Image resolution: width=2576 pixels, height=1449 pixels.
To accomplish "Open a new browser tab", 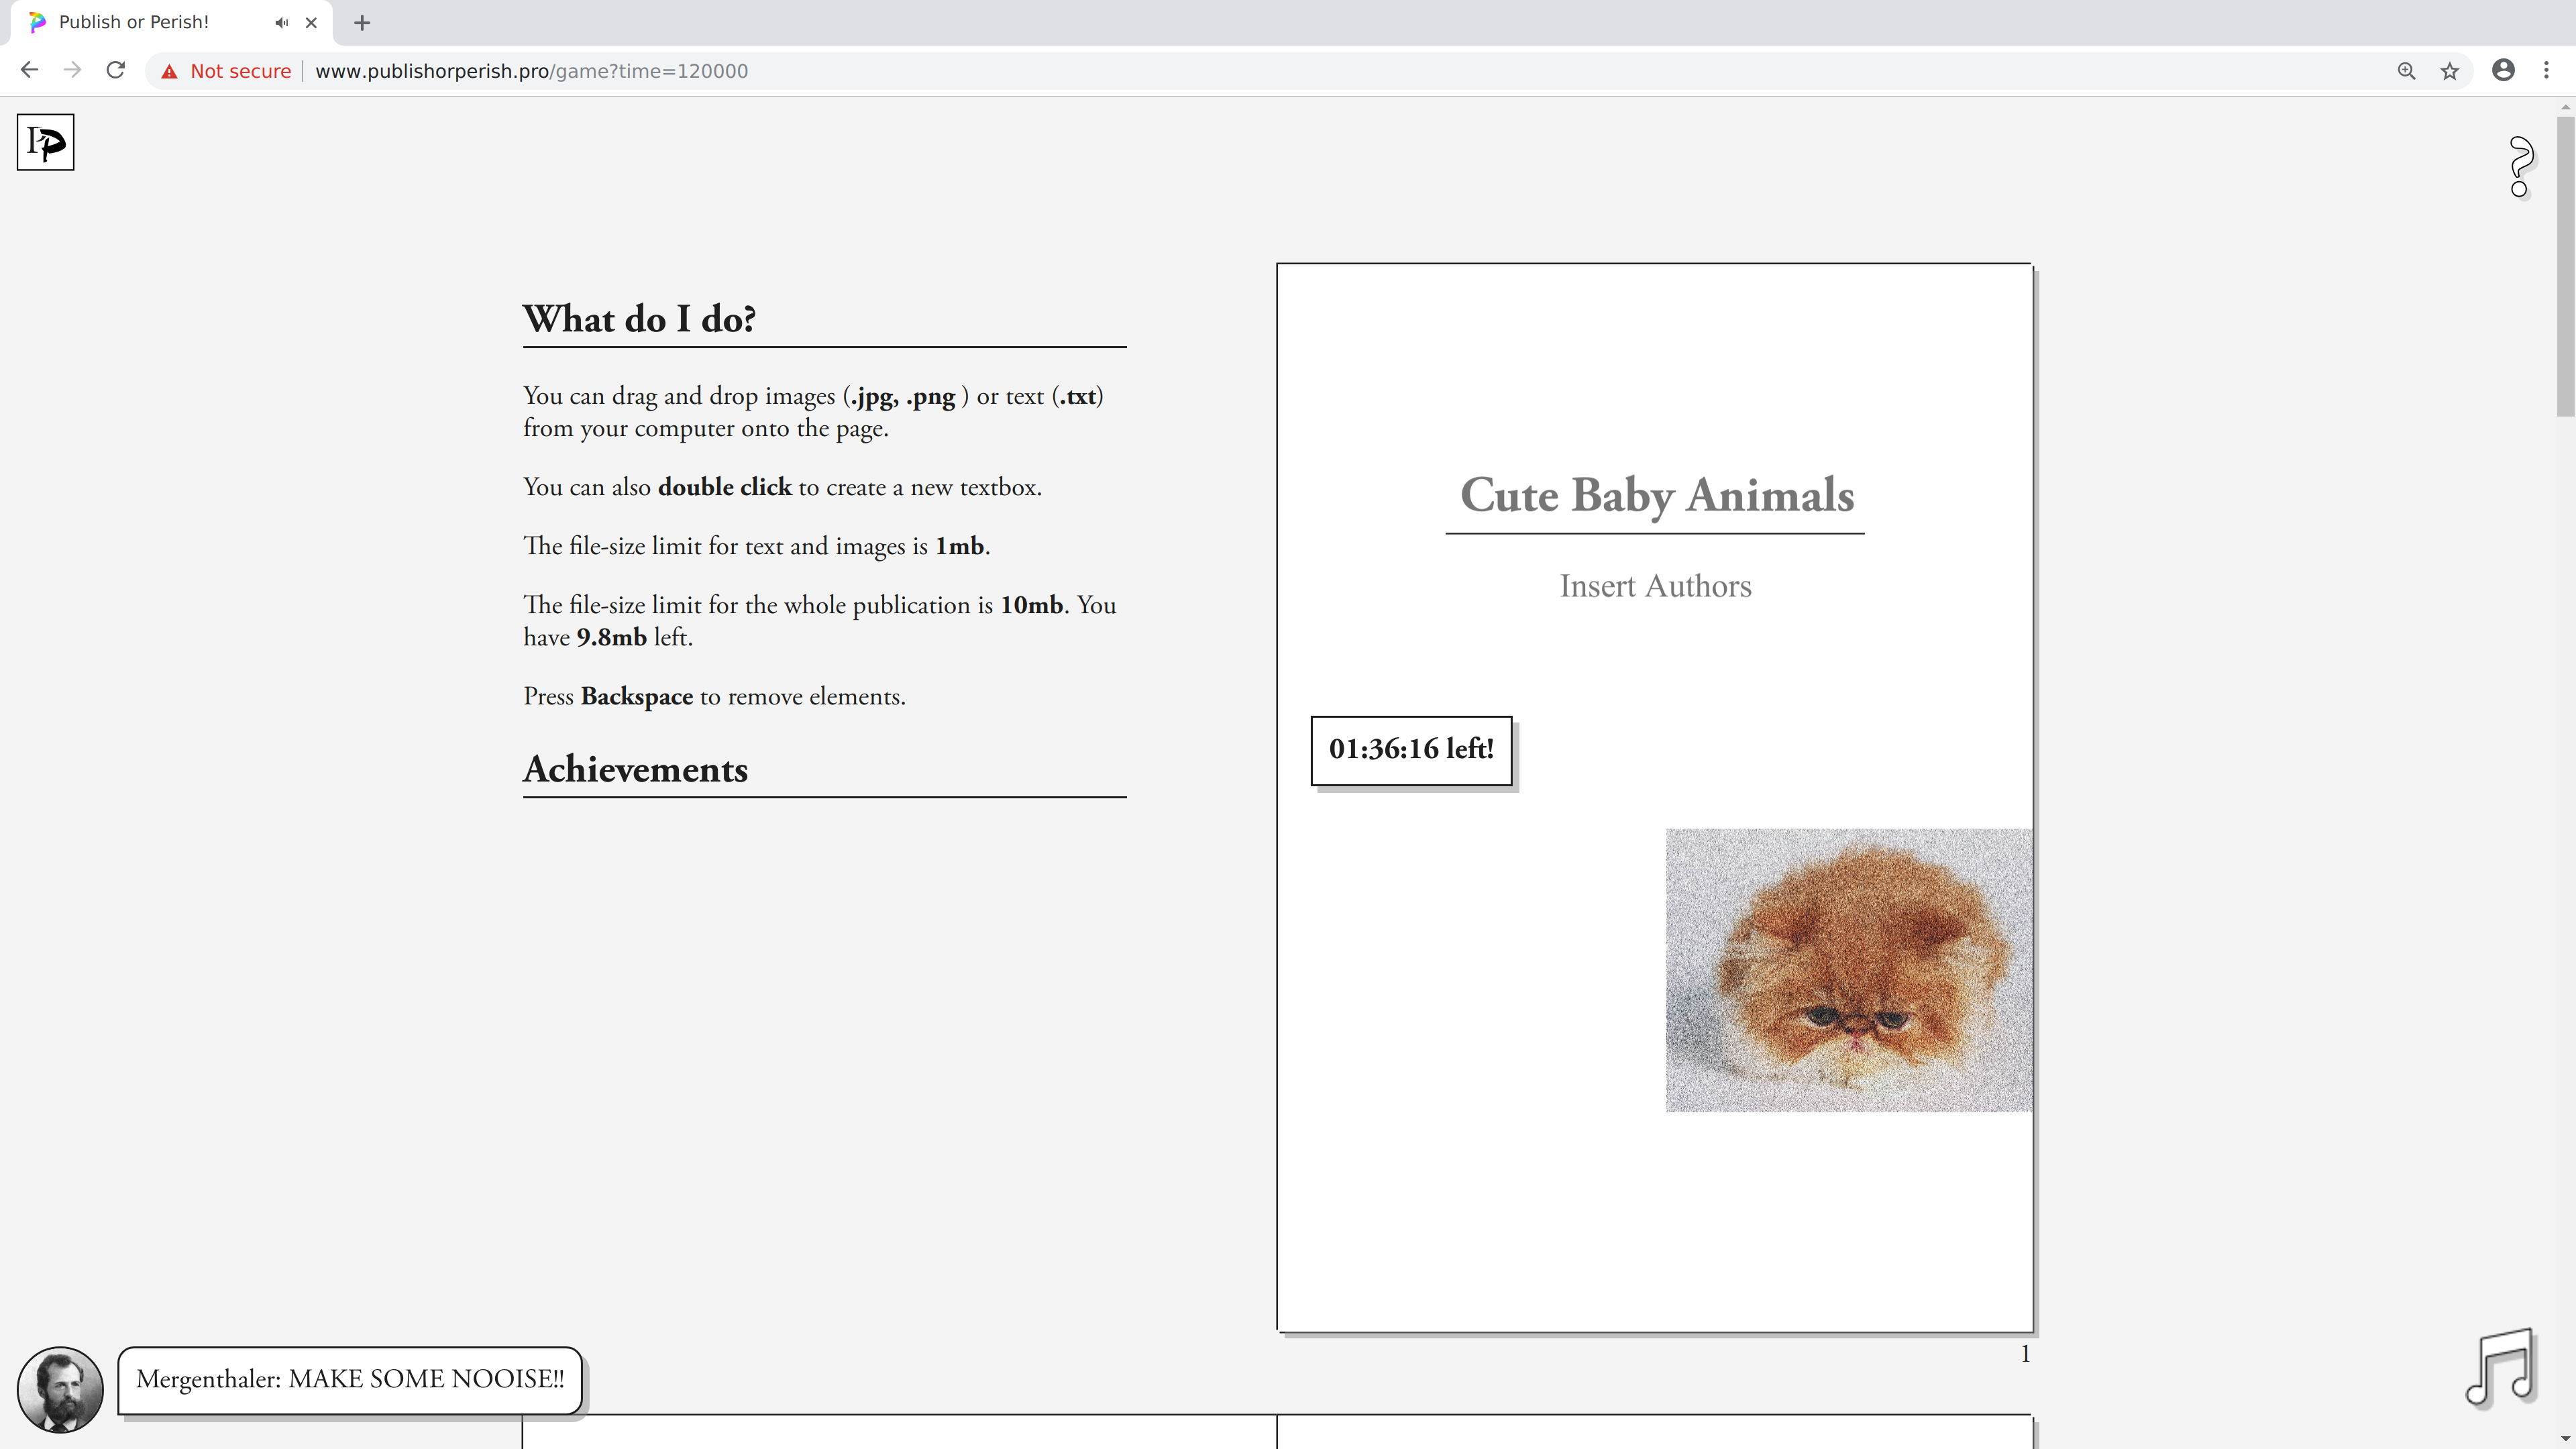I will tap(362, 22).
